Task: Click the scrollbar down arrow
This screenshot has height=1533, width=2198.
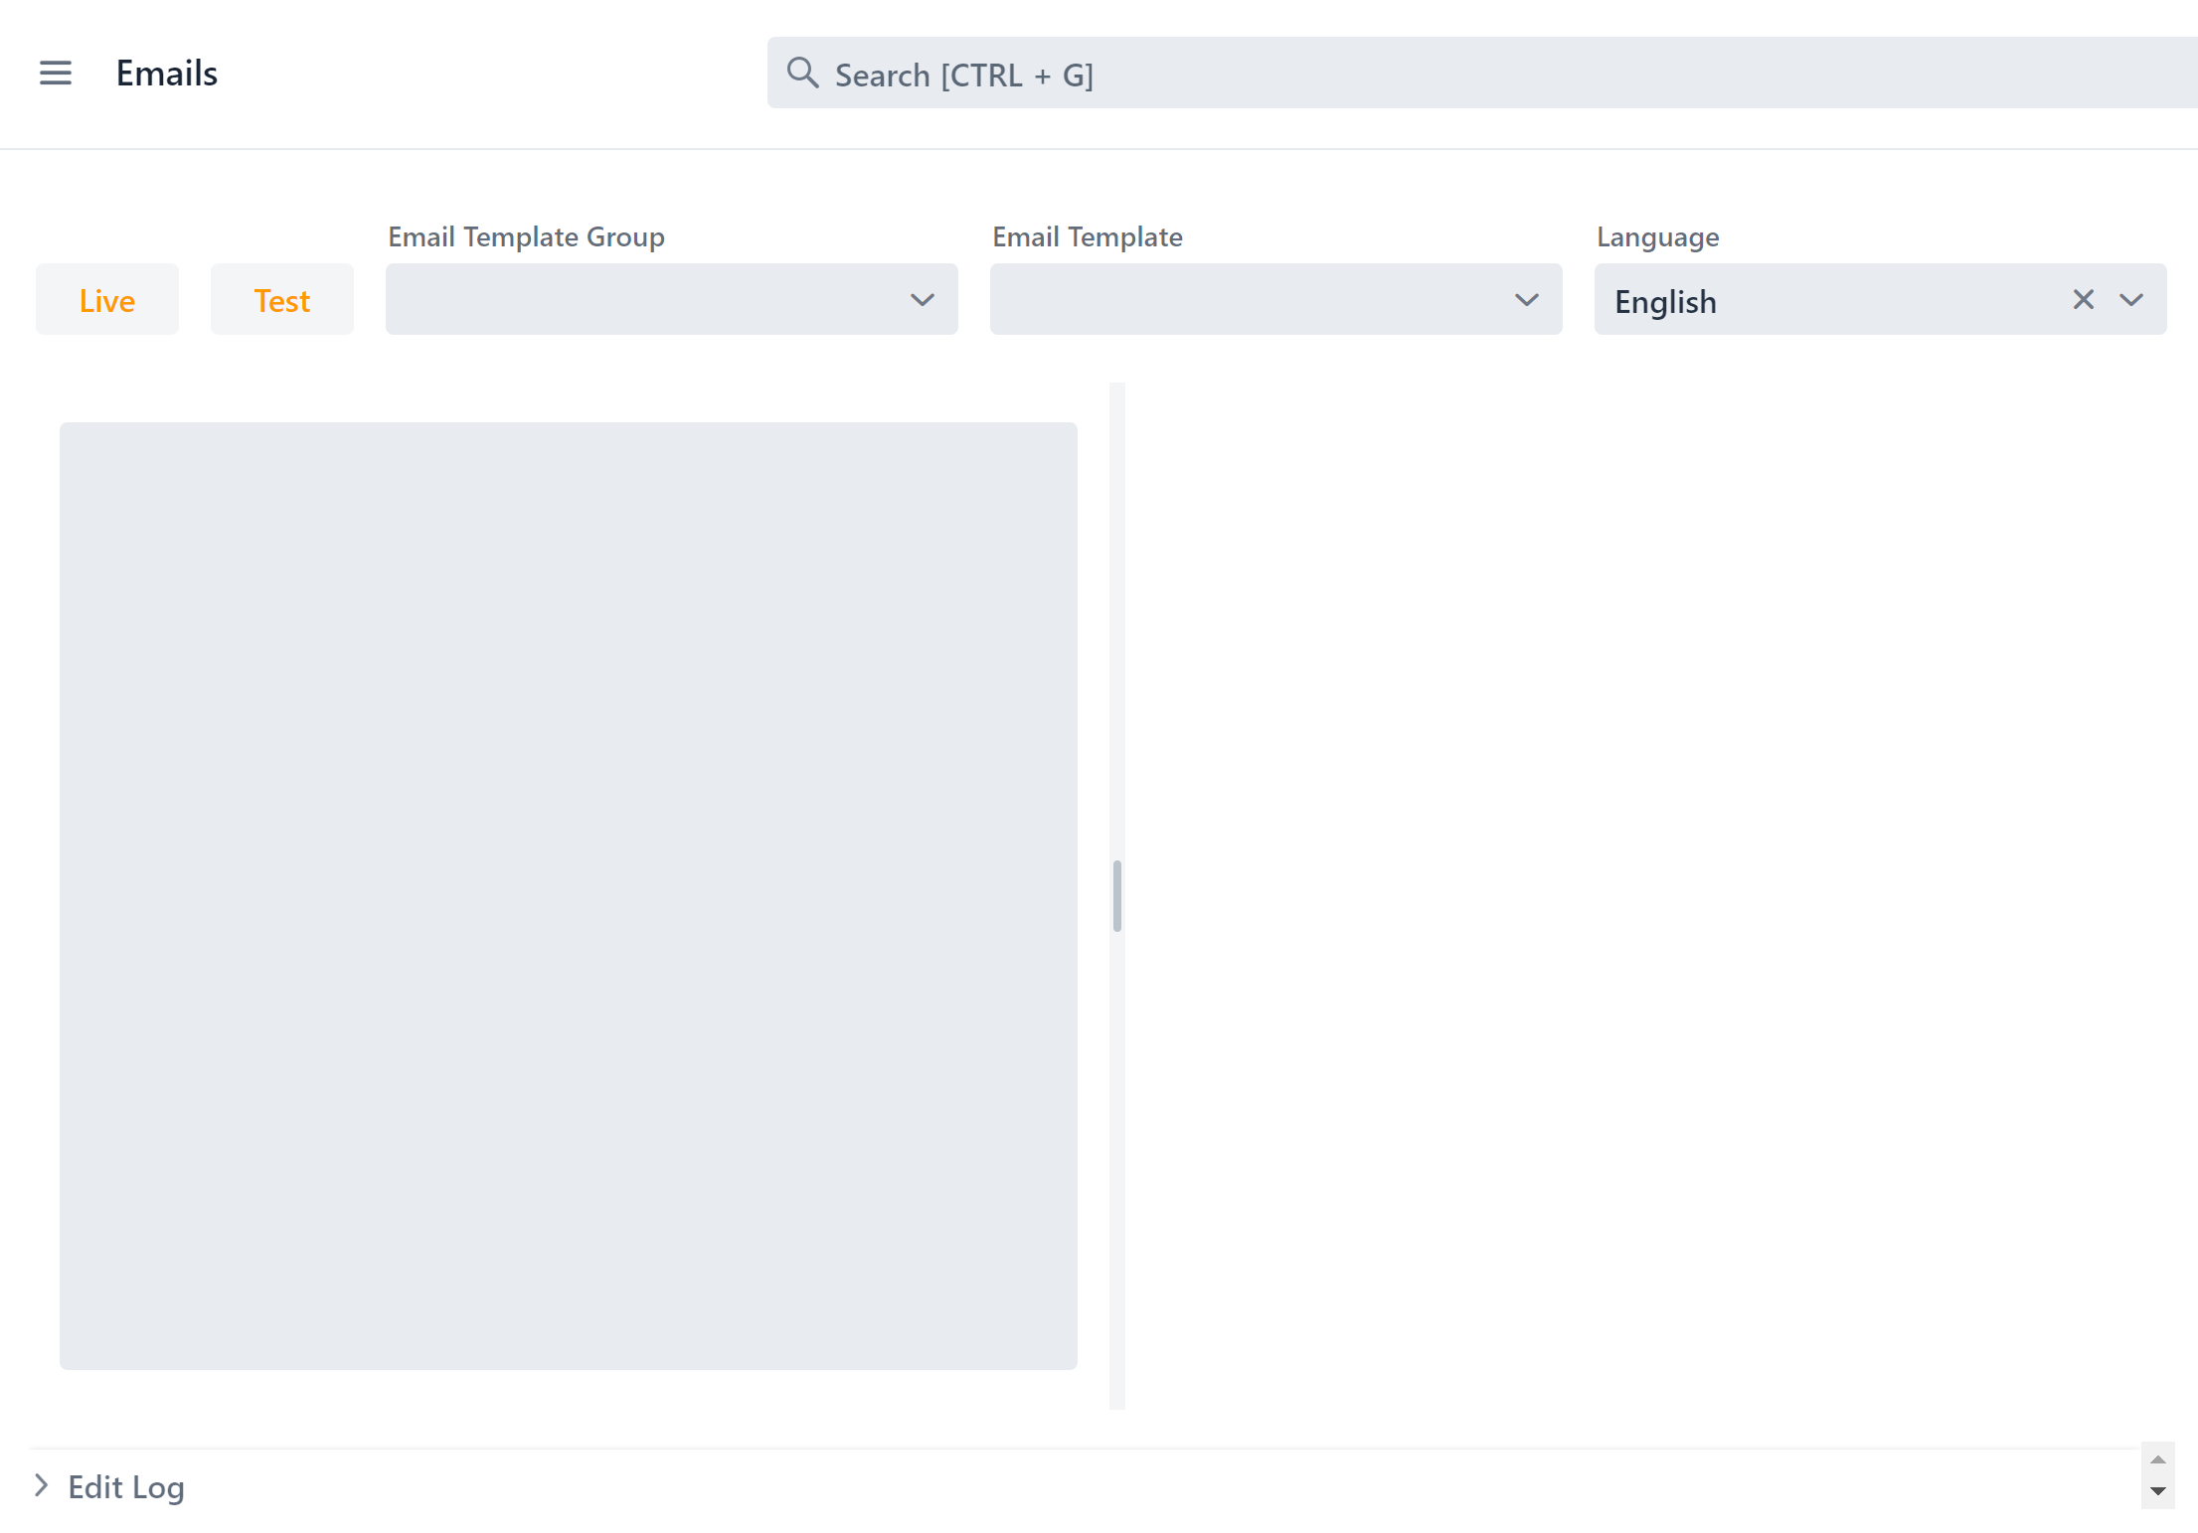Action: coord(2156,1493)
